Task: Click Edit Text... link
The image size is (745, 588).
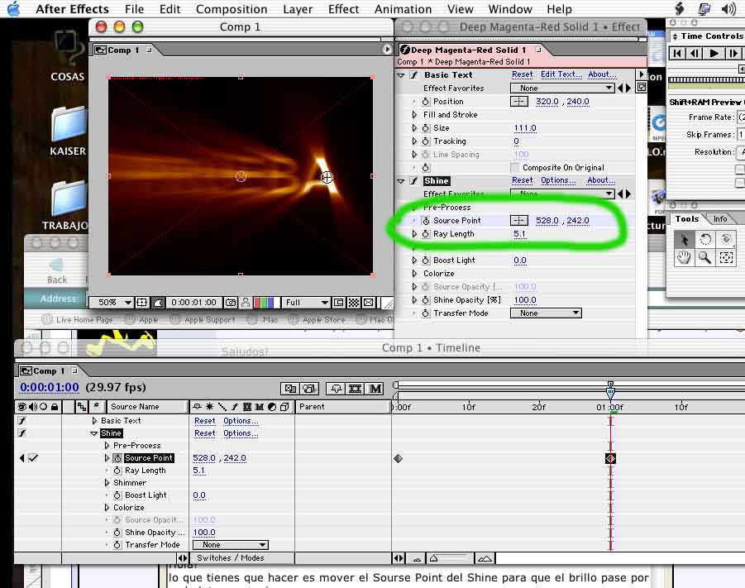Action: pyautogui.click(x=561, y=74)
